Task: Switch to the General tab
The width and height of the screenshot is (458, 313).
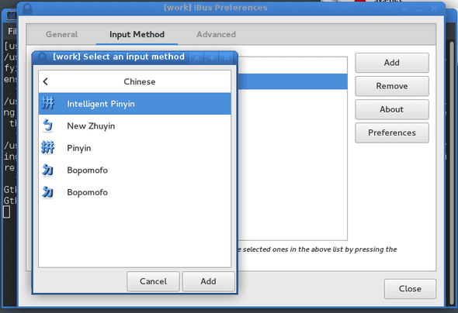Action: 61,34
